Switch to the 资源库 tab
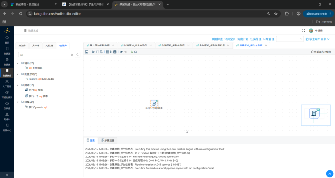This screenshot has width=335, height=178. click(x=22, y=45)
